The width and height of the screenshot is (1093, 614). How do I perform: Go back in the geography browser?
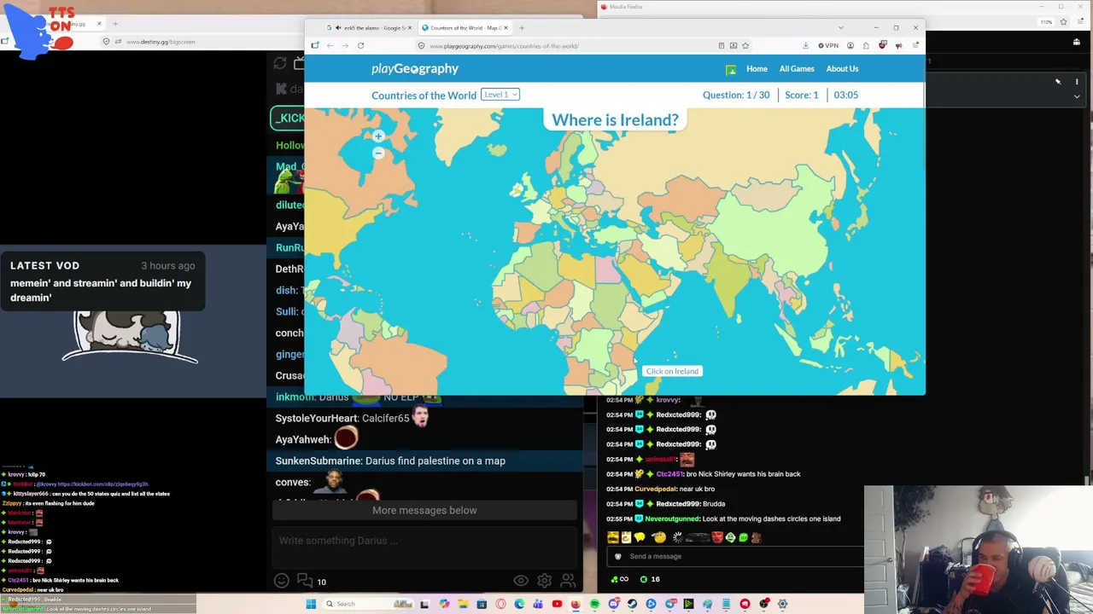point(330,46)
